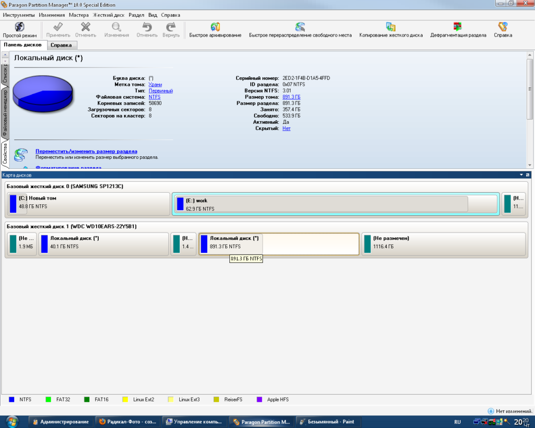Click the Отменить toolbar button with X icon
Viewport: 535px width, 428px height.
(x=86, y=30)
